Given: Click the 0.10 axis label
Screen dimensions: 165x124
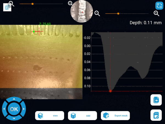Looking at the screenshot, I should (87, 86).
